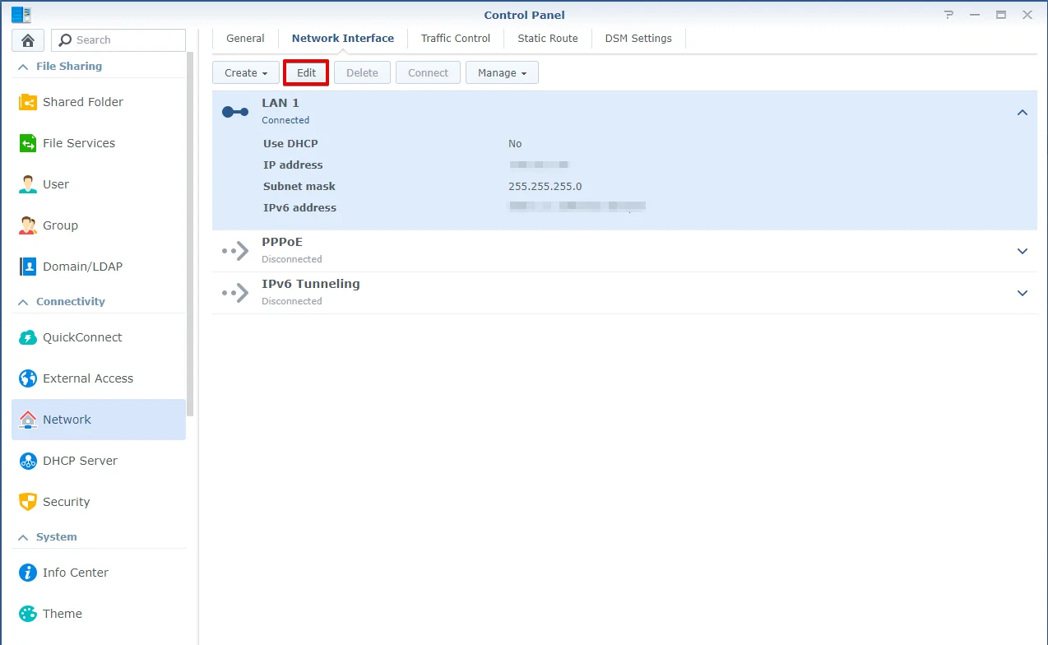1048x645 pixels.
Task: Switch to the DSM Settings tab
Action: [638, 38]
